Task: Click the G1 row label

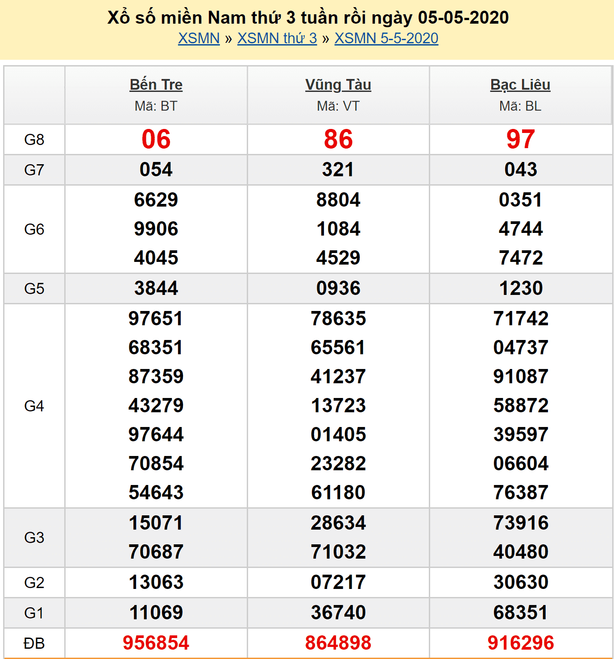Action: pyautogui.click(x=34, y=613)
